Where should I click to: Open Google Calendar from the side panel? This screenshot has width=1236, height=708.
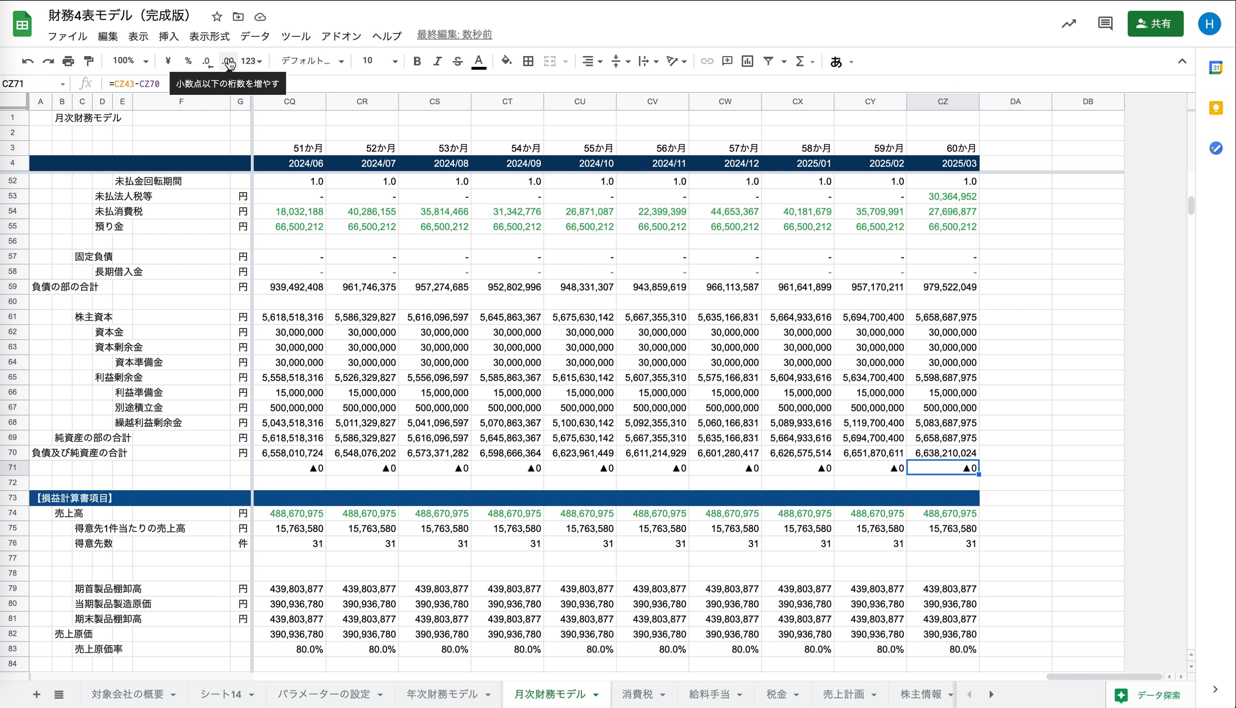coord(1215,68)
